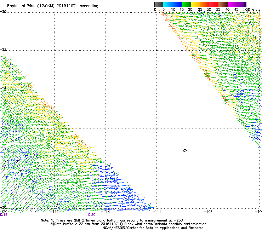The height and width of the screenshot is (230, 262).
Task: Click the latitude label '-22'
Action: pyautogui.click(x=3, y=50)
